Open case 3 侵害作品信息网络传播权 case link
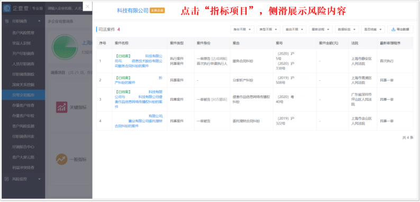This screenshot has height=202, width=420. pyautogui.click(x=139, y=99)
